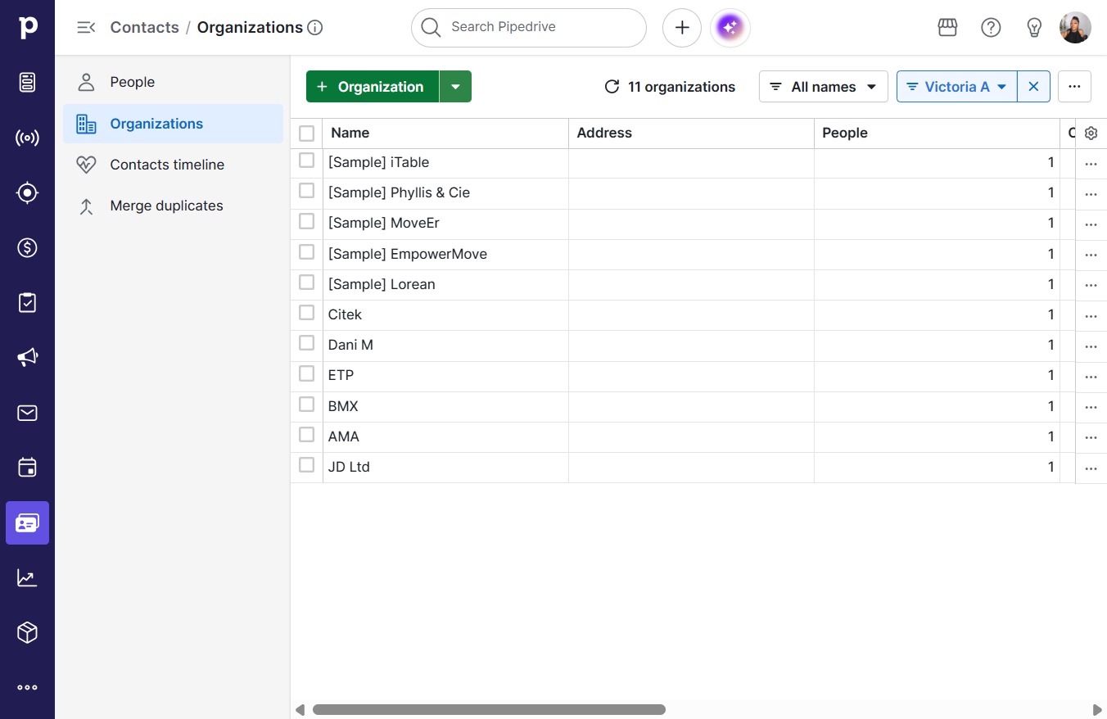Select the [Sample] EmpowerMove row checkbox
1107x719 pixels.
click(306, 252)
